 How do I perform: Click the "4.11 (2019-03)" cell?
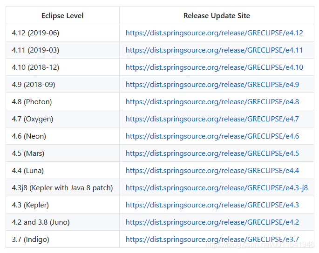(x=63, y=50)
